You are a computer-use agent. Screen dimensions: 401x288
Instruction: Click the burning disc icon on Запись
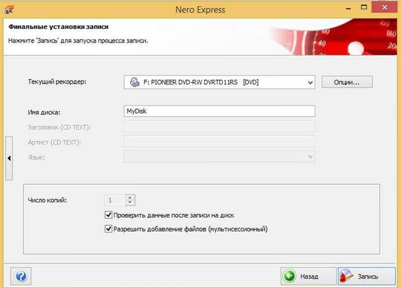[x=347, y=276]
